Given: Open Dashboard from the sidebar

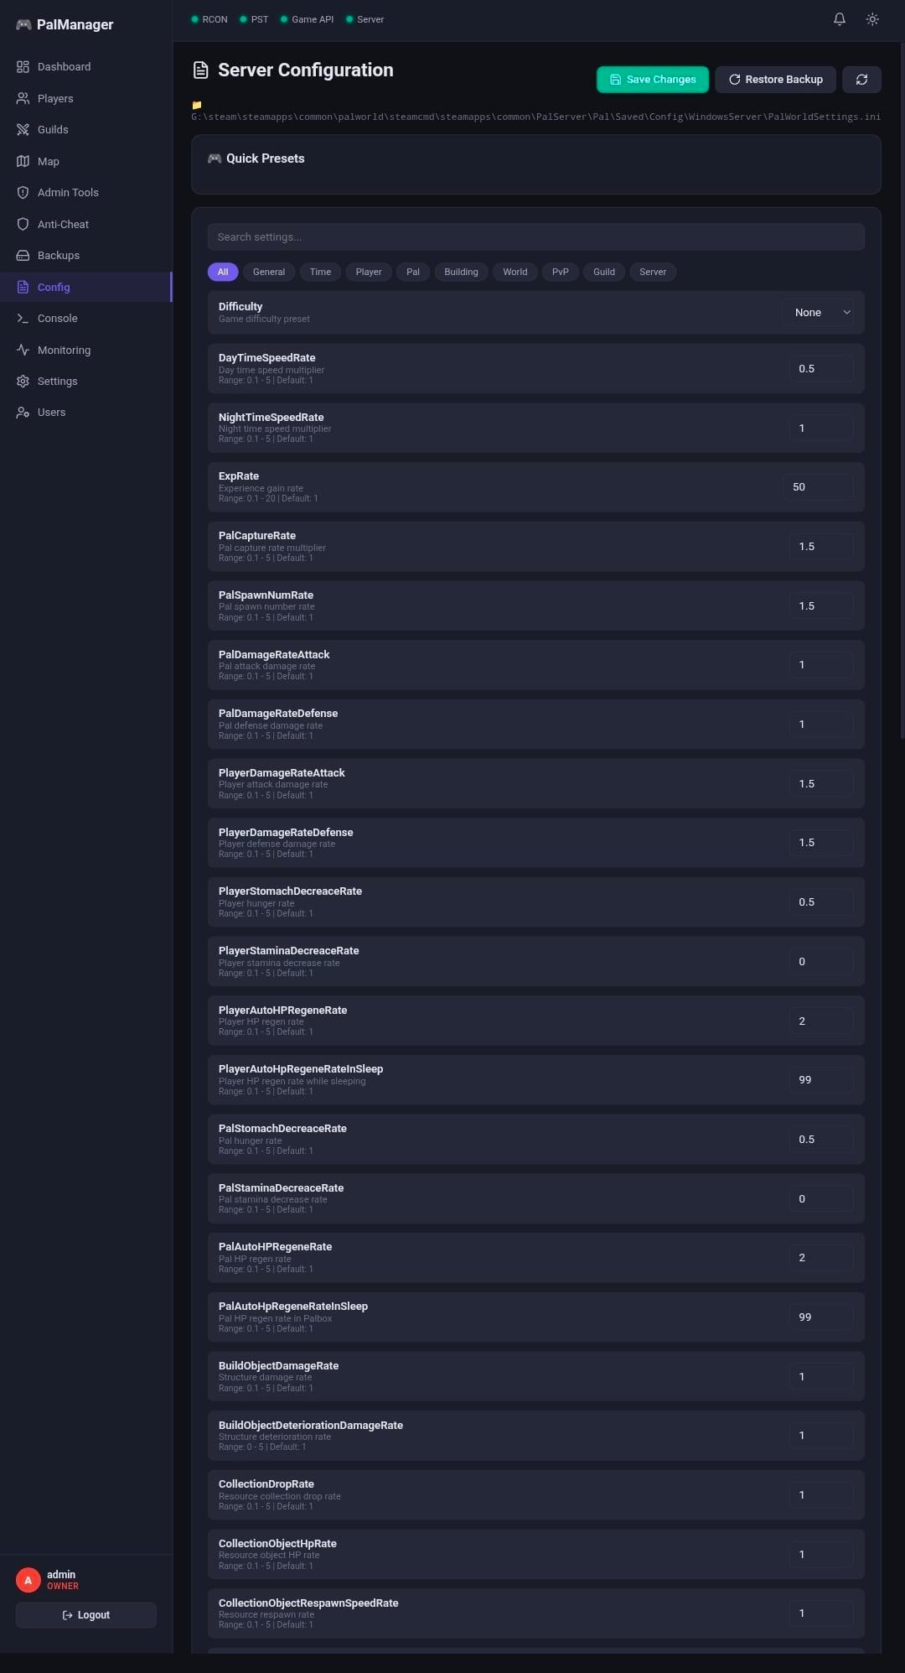Looking at the screenshot, I should coord(64,67).
